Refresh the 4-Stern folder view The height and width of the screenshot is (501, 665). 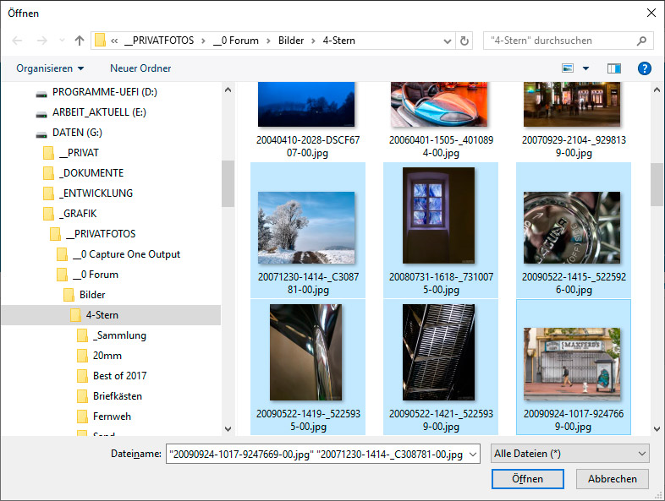coord(464,41)
